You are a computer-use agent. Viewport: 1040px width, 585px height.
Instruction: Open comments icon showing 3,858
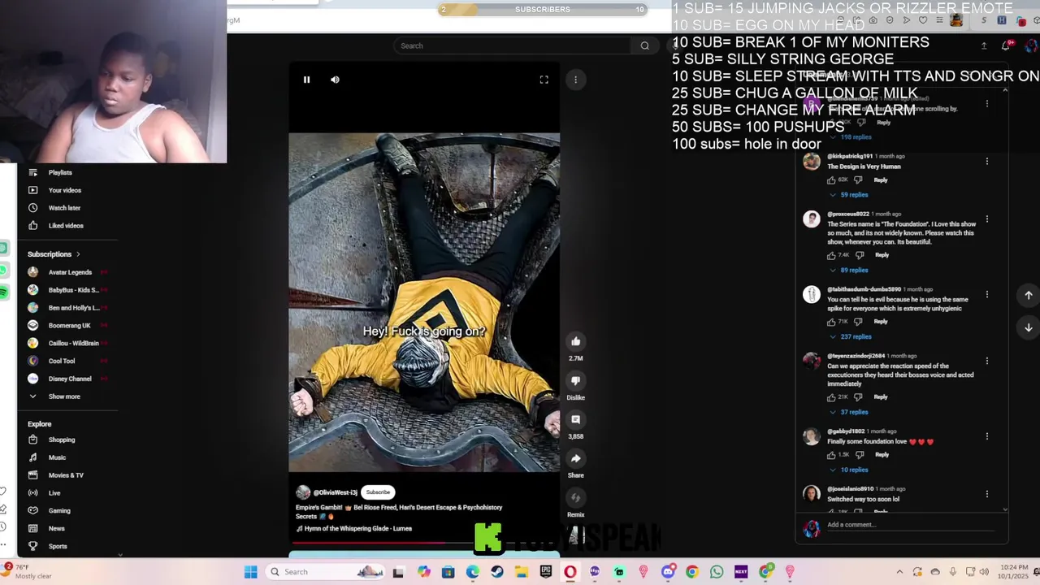pyautogui.click(x=575, y=419)
